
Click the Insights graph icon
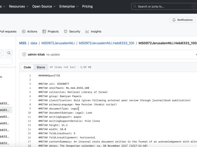click(x=87, y=31)
